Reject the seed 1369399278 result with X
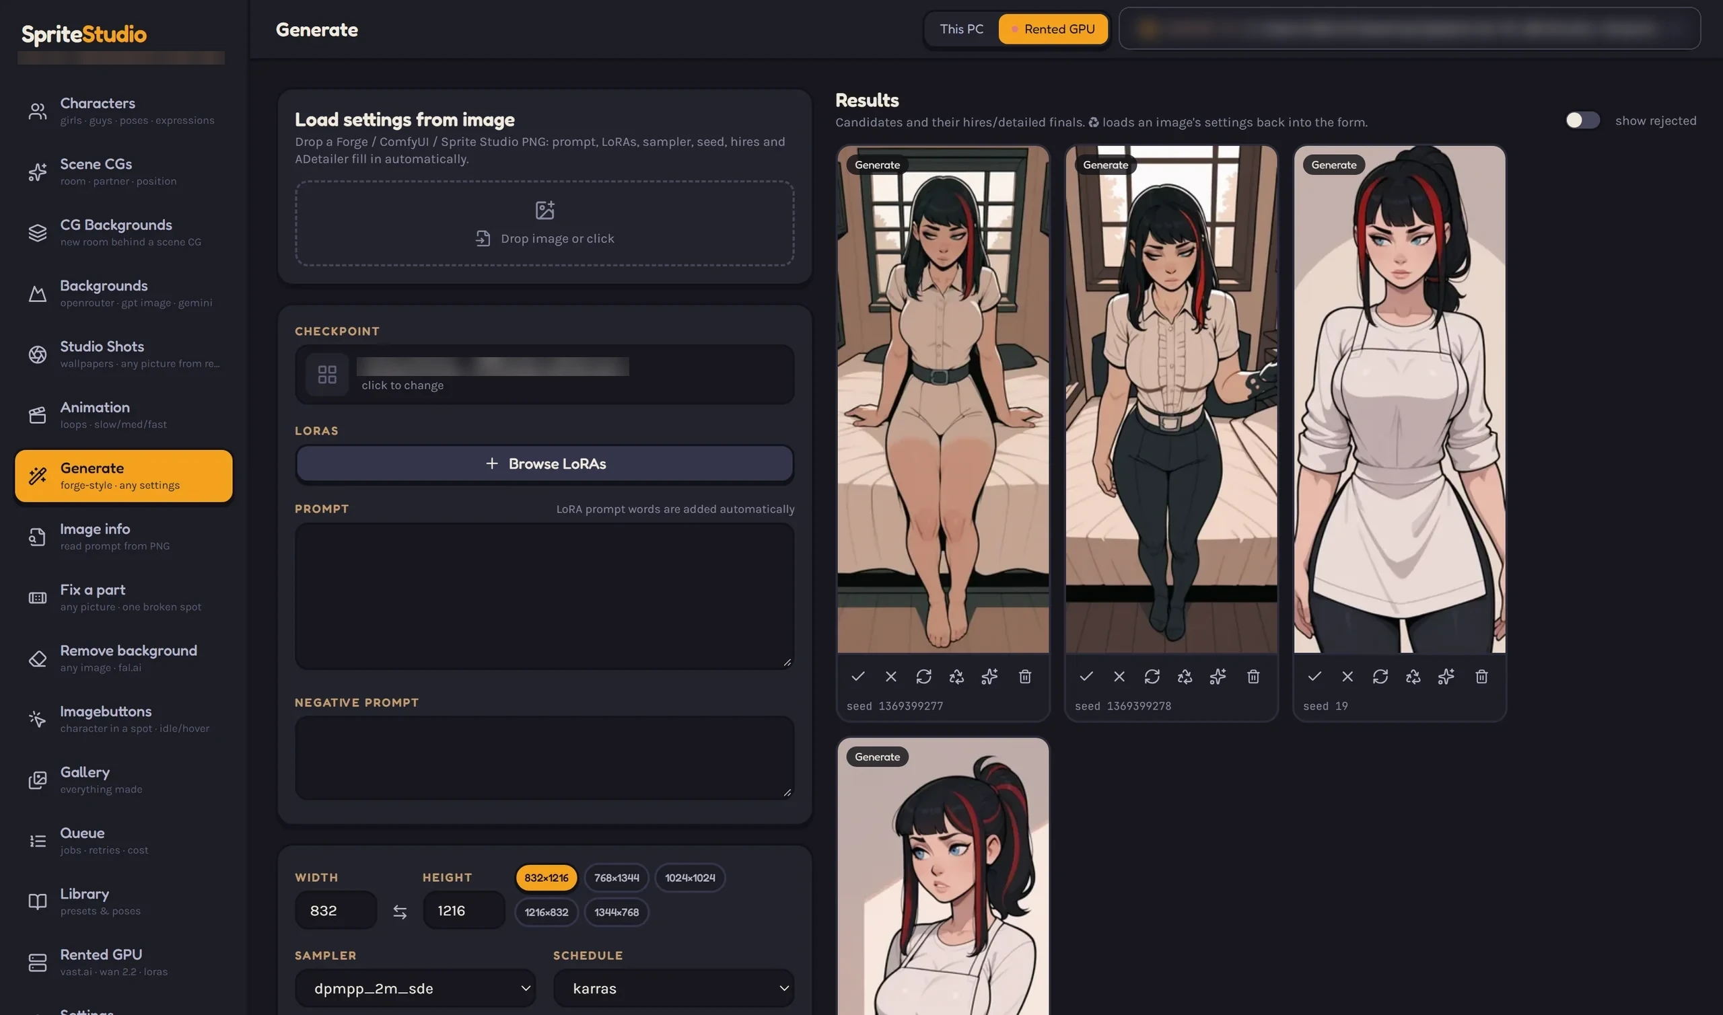This screenshot has height=1015, width=1723. (x=1119, y=677)
